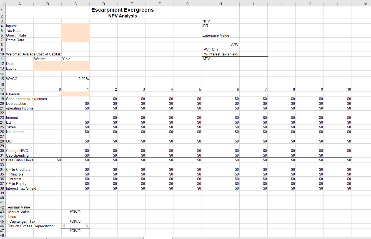Click the Market Value label
The height and width of the screenshot is (239, 371).
pos(19,212)
